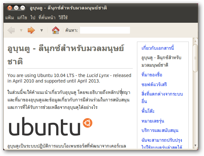Click the search input field
The height and width of the screenshot is (156, 204).
(105, 30)
